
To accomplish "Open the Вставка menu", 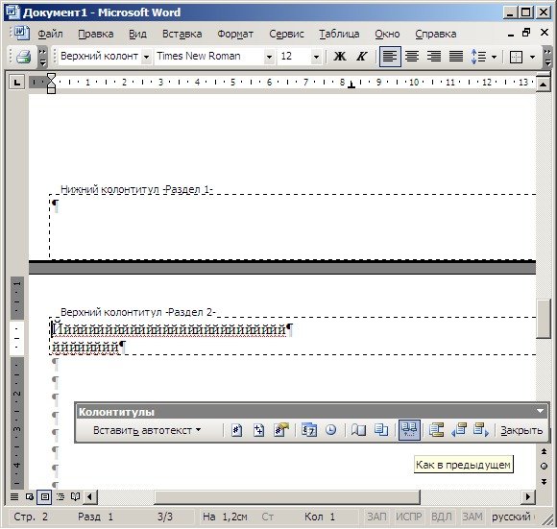I will (x=182, y=35).
